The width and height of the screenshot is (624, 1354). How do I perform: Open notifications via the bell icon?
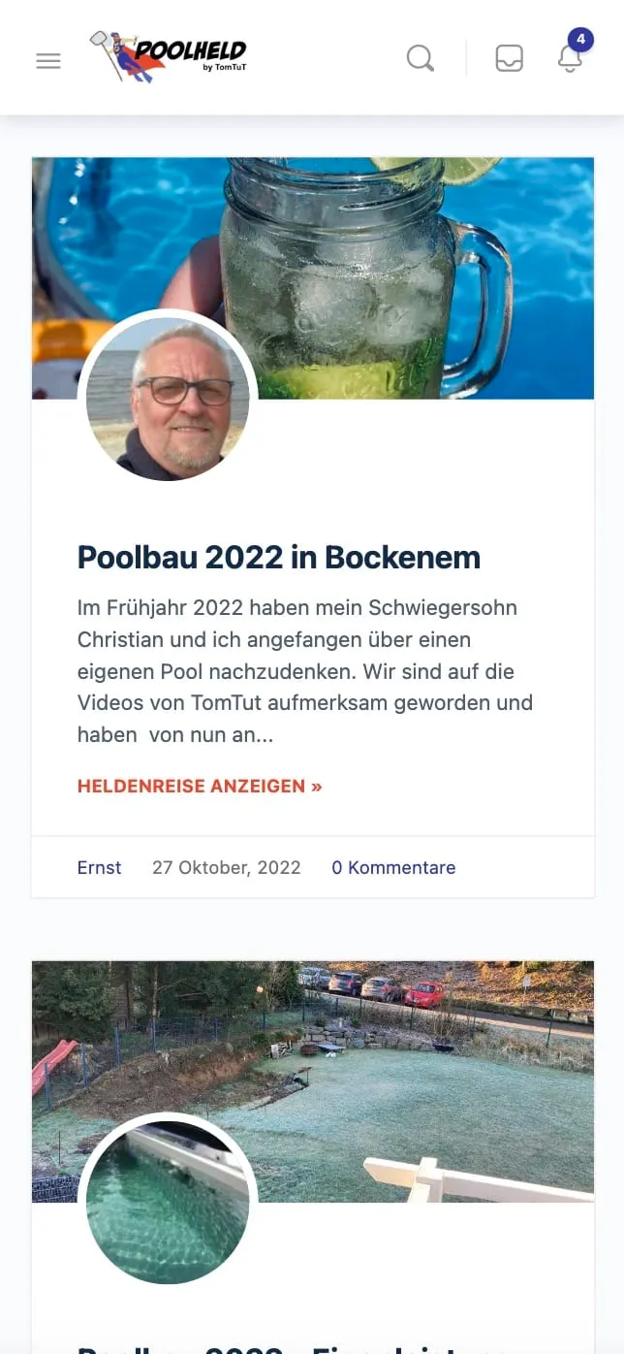tap(570, 60)
